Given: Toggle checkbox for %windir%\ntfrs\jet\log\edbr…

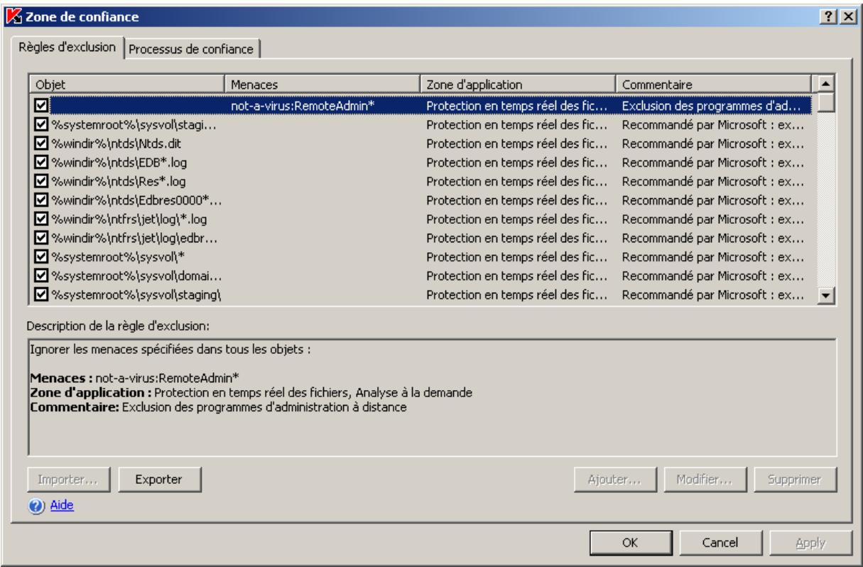Looking at the screenshot, I should tap(41, 238).
